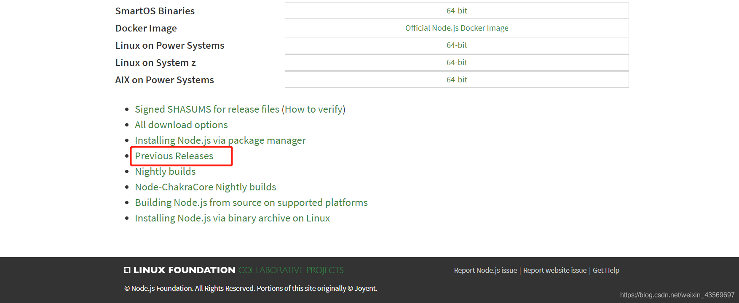Click the Linux Foundation logo
Image resolution: width=739 pixels, height=303 pixels.
[x=180, y=270]
